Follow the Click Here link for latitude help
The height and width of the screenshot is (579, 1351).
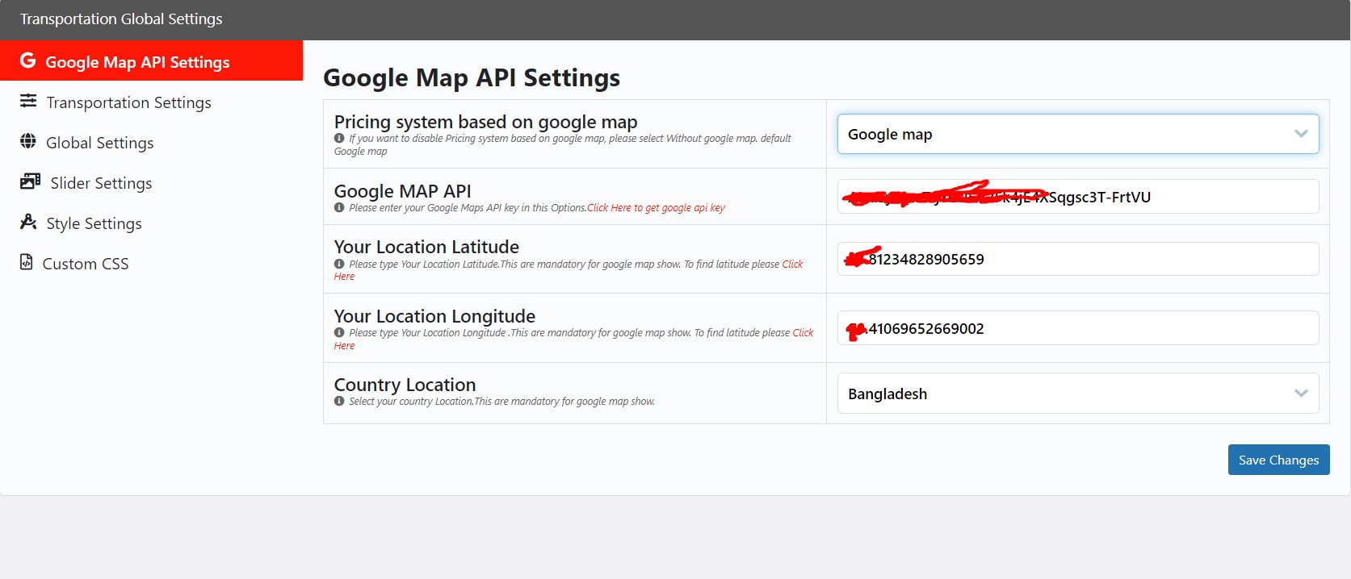tap(569, 270)
